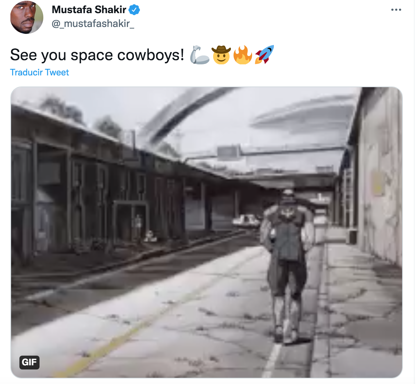
Task: Click the GIF badge on the media
Action: (29, 362)
